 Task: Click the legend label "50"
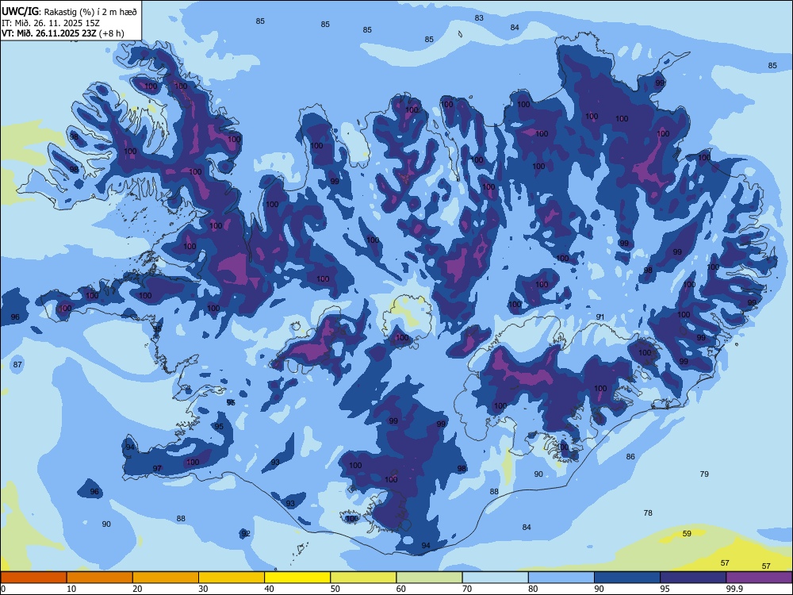(x=335, y=589)
